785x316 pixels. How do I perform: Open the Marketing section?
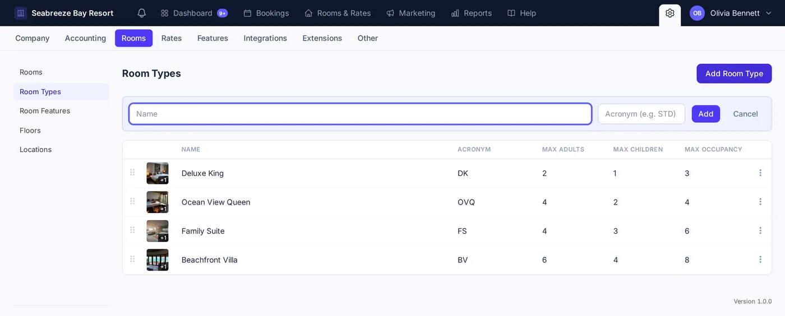point(410,13)
